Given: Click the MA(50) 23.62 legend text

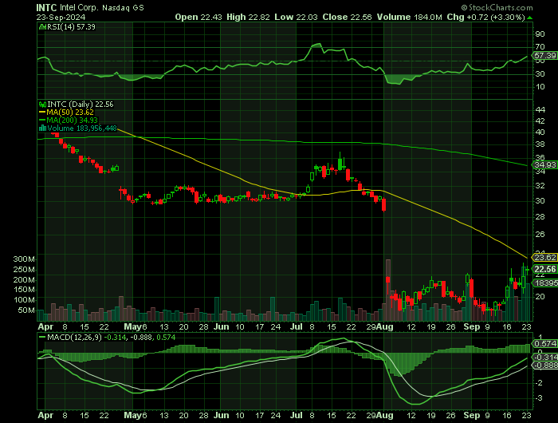Looking at the screenshot, I should 70,113.
